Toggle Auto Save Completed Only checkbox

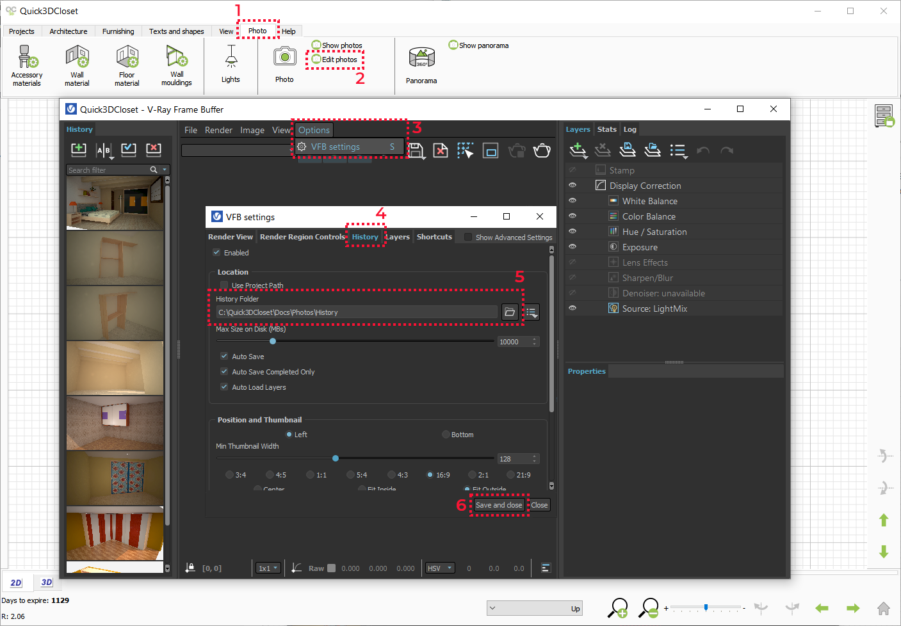point(224,372)
